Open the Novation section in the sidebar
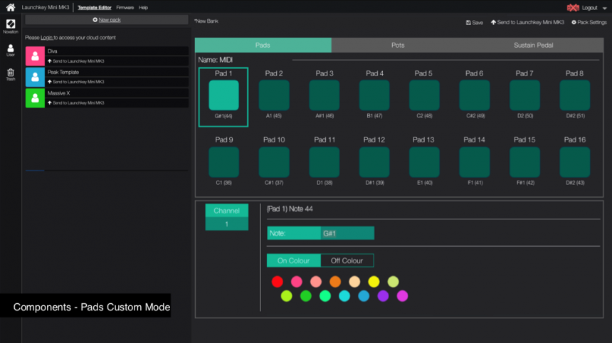Screen dimensions: 612x343 [11, 26]
